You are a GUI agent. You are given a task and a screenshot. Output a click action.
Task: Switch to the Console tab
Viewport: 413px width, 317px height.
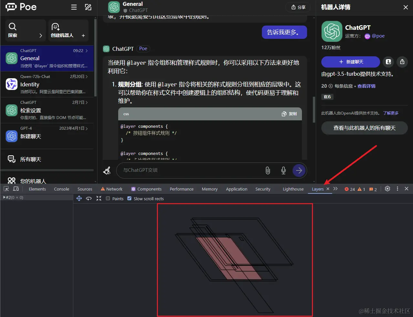coord(62,189)
